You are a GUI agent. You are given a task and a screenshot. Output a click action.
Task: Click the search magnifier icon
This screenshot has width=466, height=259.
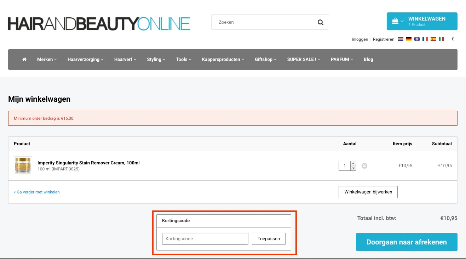[x=320, y=22]
